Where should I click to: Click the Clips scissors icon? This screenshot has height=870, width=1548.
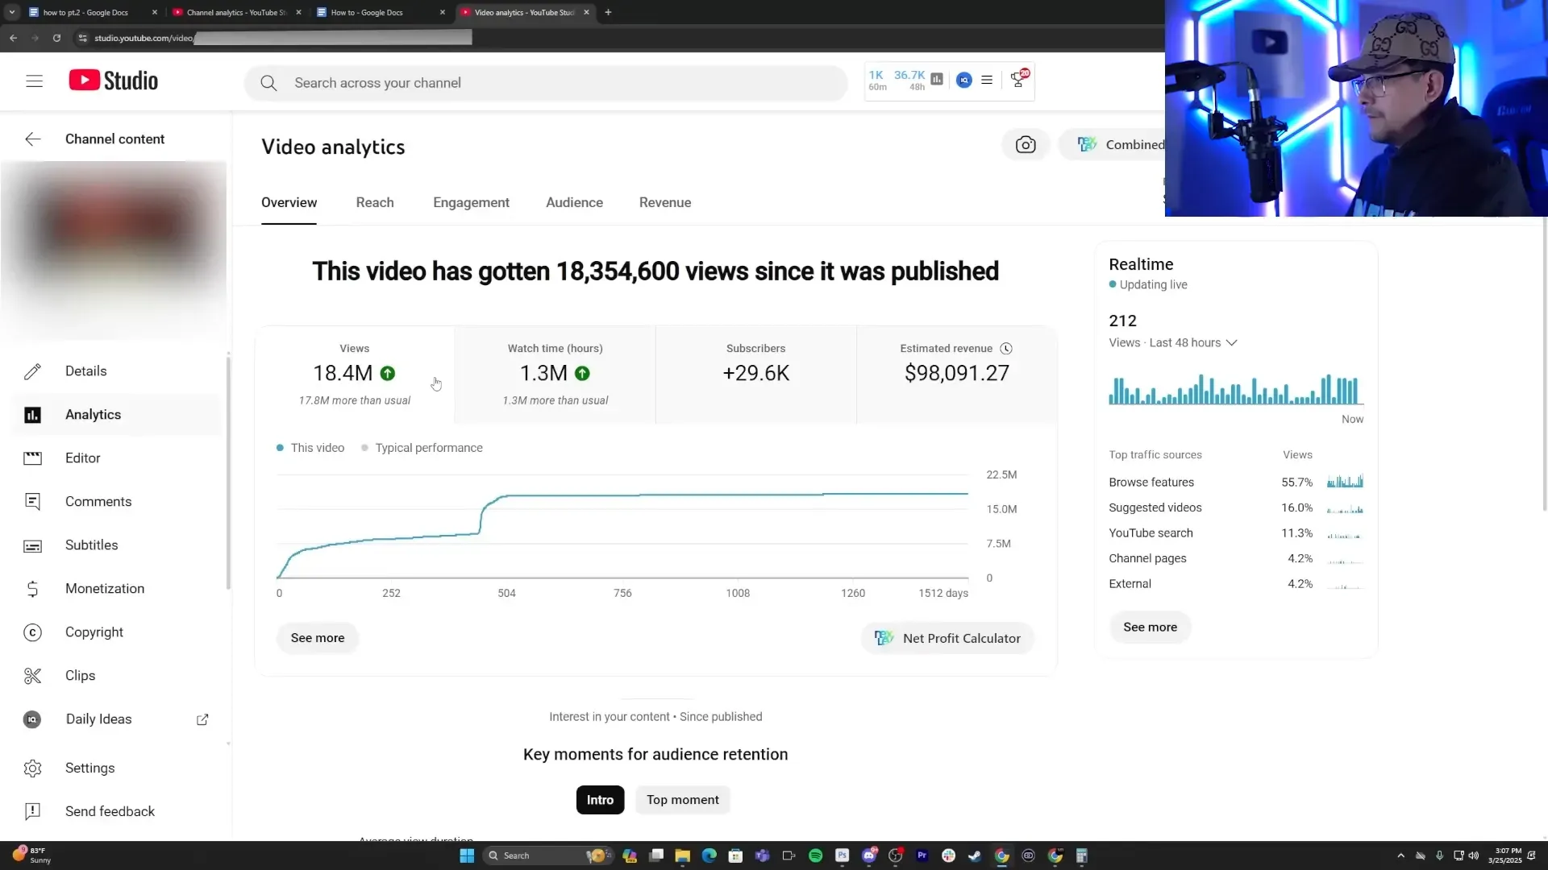(32, 676)
